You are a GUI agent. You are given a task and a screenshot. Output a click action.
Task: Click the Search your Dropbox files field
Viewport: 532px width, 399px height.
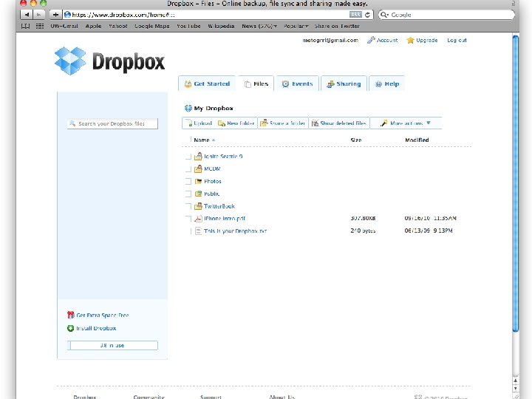(x=112, y=123)
